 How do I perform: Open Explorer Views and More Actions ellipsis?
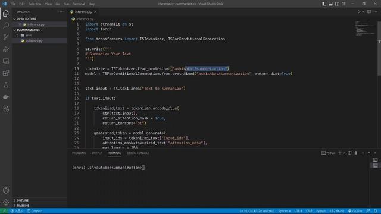(61, 12)
